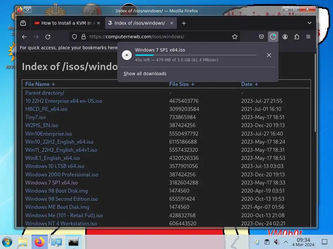The width and height of the screenshot is (333, 249).
Task: Sort the listing by Date
Action: pos(249,84)
